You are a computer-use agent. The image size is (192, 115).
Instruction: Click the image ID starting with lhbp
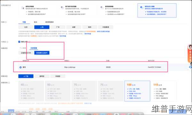[x=70, y=67]
